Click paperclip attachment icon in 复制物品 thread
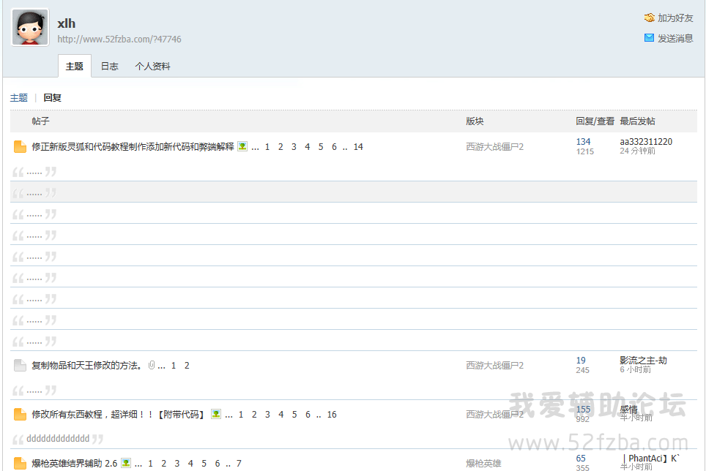This screenshot has width=706, height=471. click(x=152, y=365)
